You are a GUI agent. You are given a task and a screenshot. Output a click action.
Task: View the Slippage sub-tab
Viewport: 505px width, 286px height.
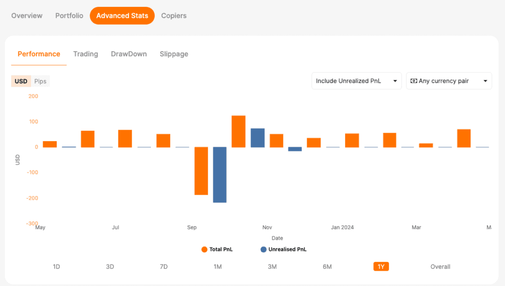coord(174,54)
